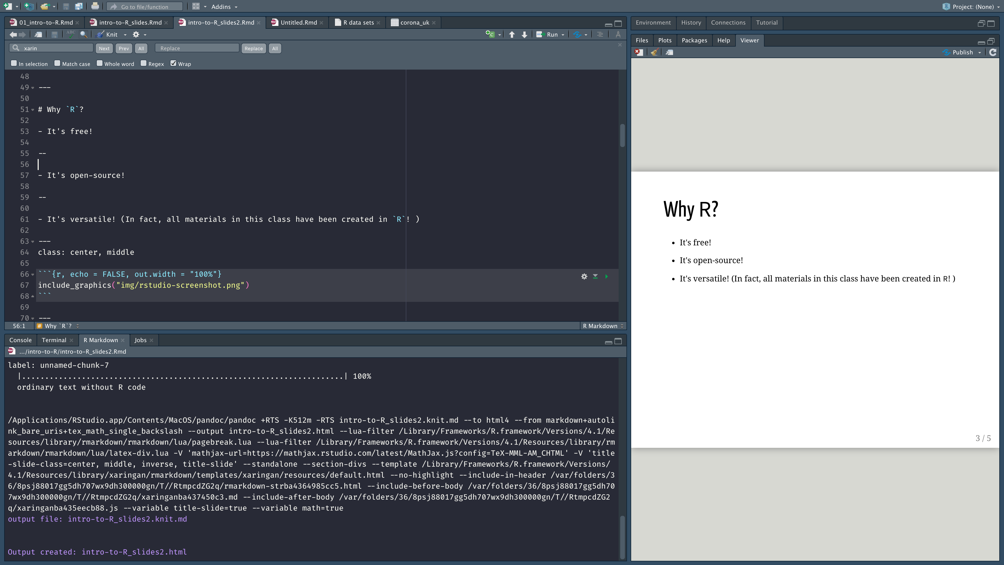This screenshot has width=1004, height=565.
Task: Open chunk options gear on line 66
Action: 584,276
